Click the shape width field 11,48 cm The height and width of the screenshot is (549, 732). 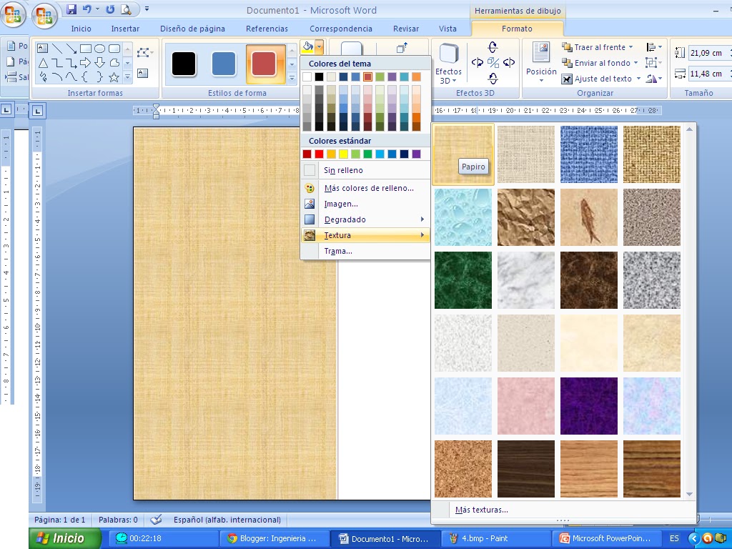[x=710, y=74]
